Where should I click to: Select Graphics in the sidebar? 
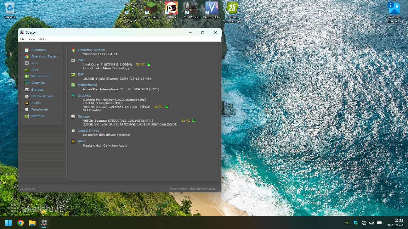pyautogui.click(x=38, y=83)
